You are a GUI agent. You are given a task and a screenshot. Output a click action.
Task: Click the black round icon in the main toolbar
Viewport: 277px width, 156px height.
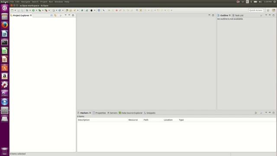[x=91, y=10]
